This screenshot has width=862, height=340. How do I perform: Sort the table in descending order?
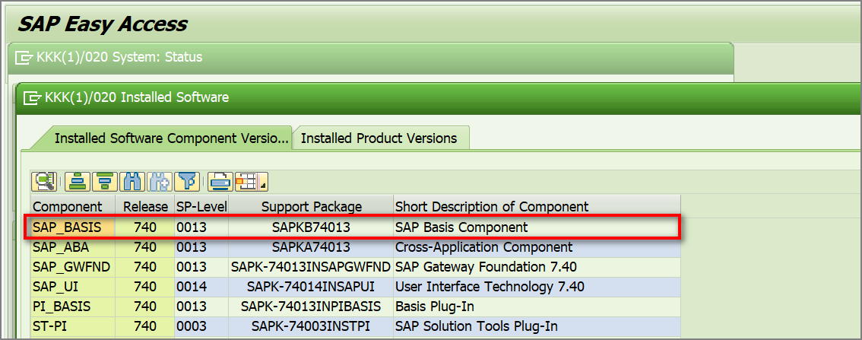(104, 182)
